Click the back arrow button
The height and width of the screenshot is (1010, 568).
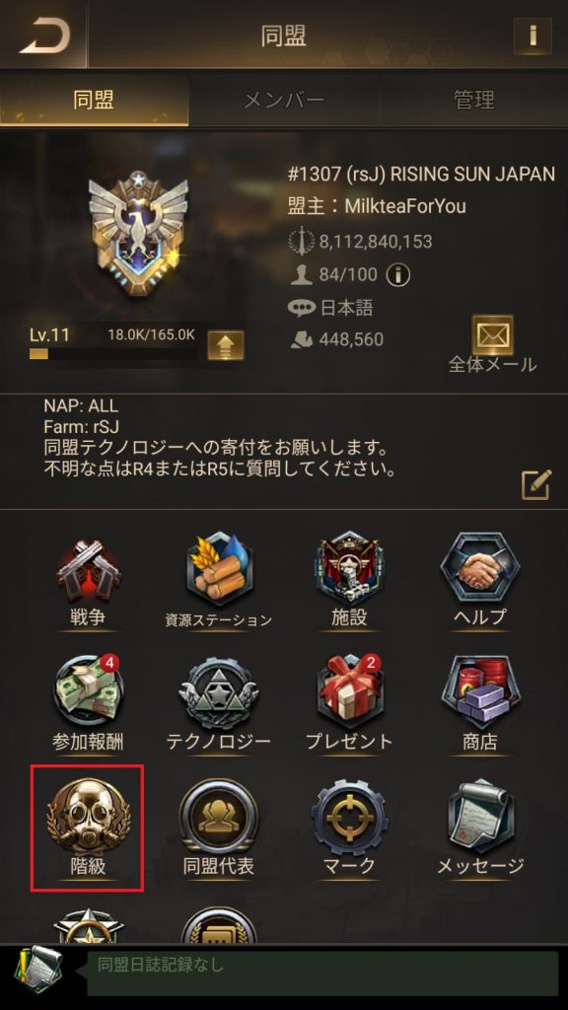point(43,36)
